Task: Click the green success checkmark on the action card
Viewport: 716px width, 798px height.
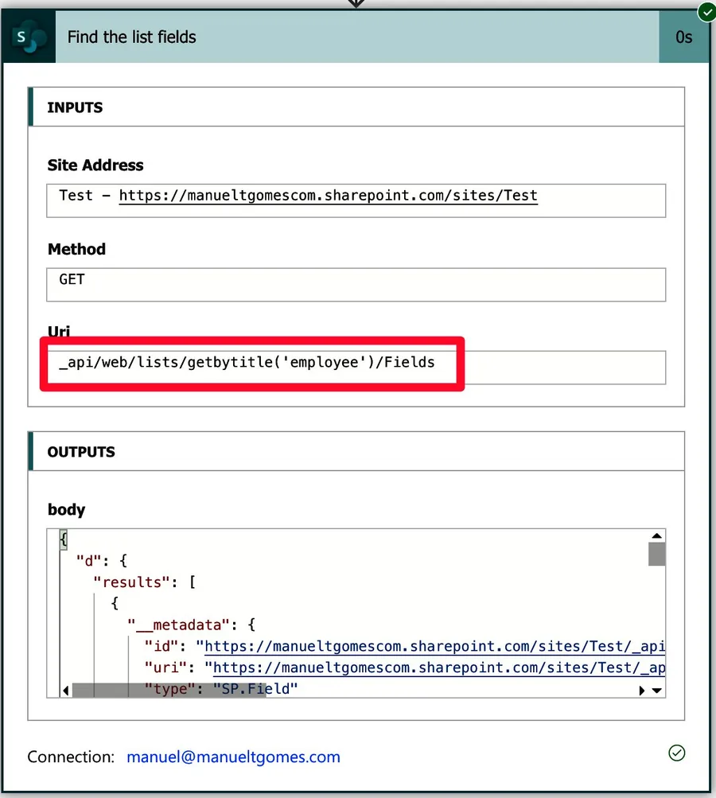Action: tap(706, 12)
